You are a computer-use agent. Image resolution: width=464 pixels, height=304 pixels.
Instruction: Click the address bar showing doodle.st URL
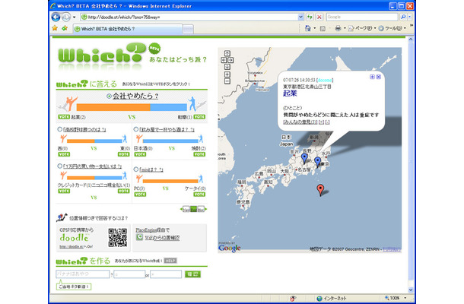coord(189,17)
